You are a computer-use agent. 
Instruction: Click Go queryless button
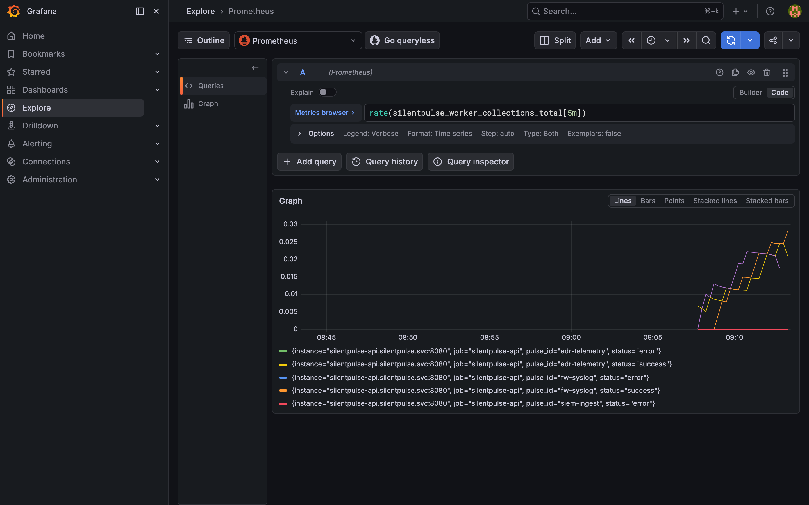(x=402, y=40)
